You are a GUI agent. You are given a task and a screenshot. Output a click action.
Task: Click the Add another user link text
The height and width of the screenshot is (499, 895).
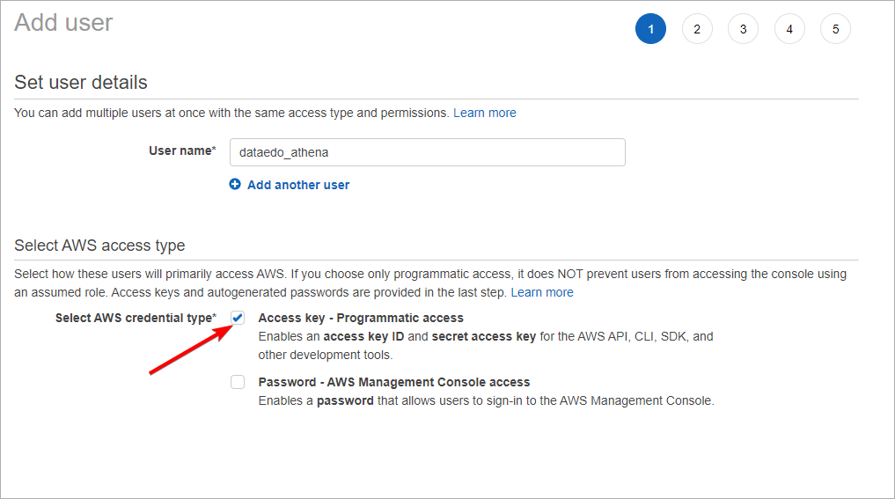click(x=298, y=185)
